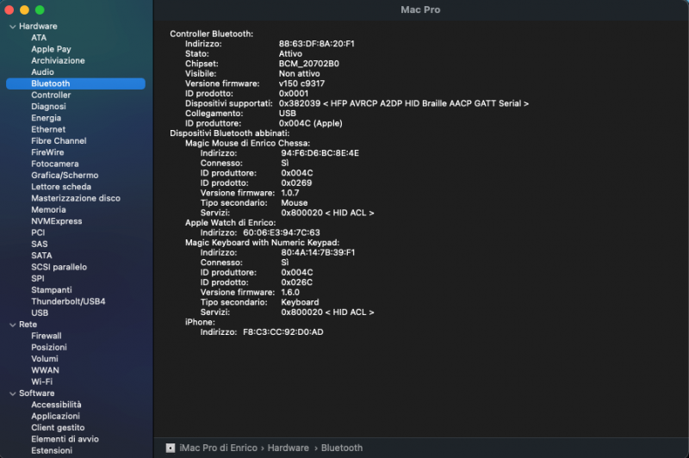This screenshot has width=689, height=458.
Task: Click Hardware in the path bar
Action: click(x=289, y=448)
